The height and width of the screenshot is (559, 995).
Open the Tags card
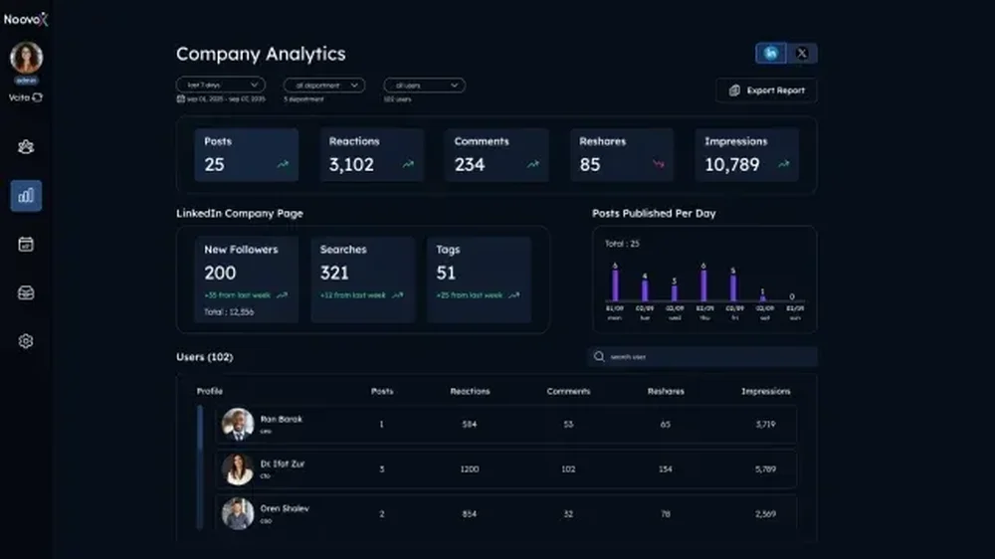480,279
